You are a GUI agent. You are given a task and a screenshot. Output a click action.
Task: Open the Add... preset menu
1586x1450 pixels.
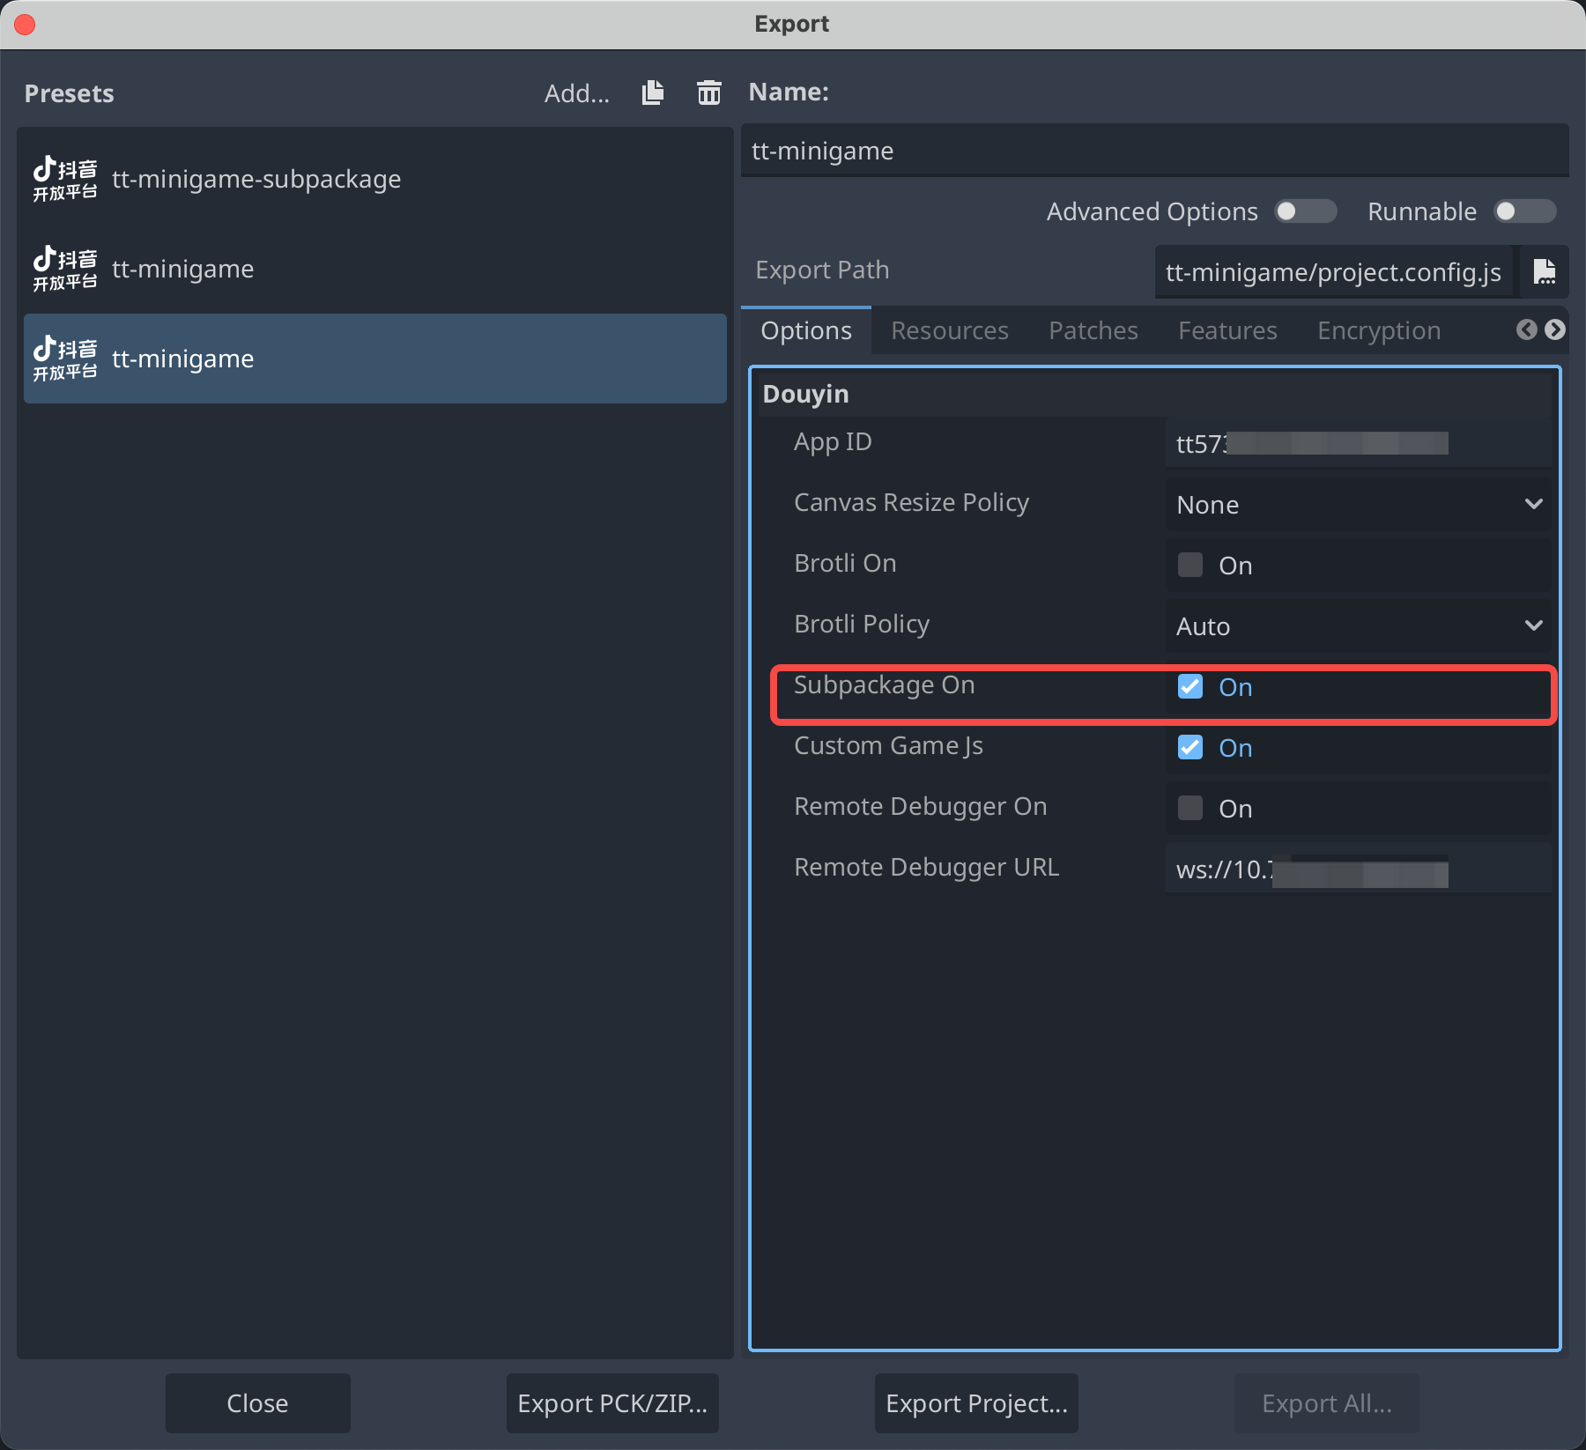[x=576, y=93]
